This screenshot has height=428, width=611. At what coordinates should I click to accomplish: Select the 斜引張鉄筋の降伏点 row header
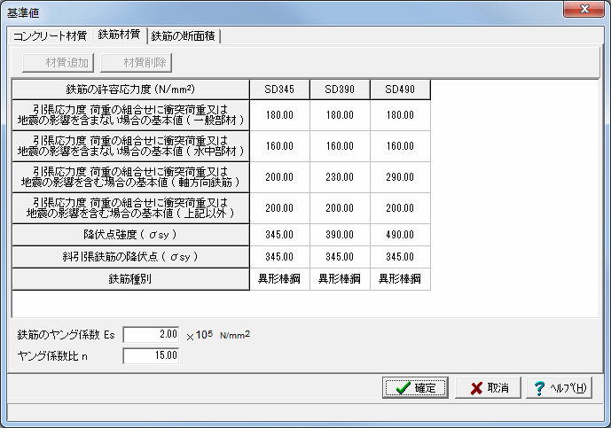click(x=130, y=257)
